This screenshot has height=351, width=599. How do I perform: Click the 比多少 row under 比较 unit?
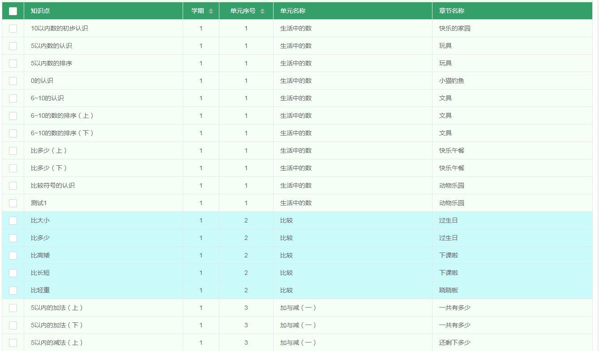[39, 238]
